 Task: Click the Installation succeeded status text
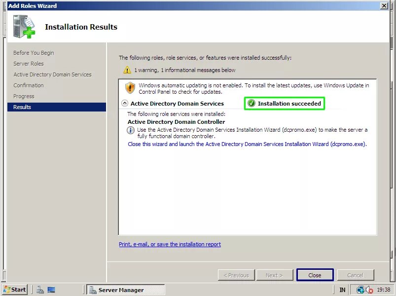pyautogui.click(x=289, y=103)
